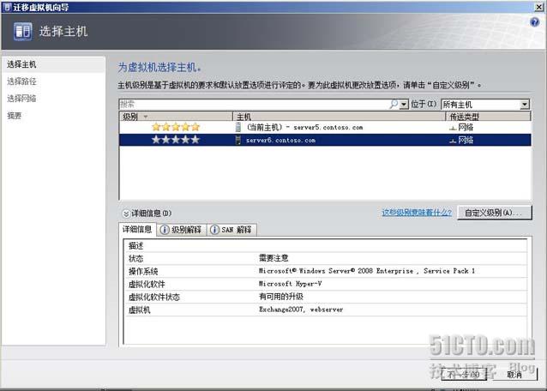The width and height of the screenshot is (547, 391).
Task: Click the search magnifier icon
Action: [394, 104]
